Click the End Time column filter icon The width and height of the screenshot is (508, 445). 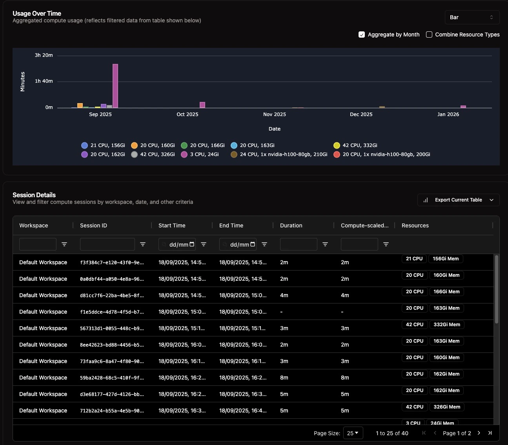point(264,244)
